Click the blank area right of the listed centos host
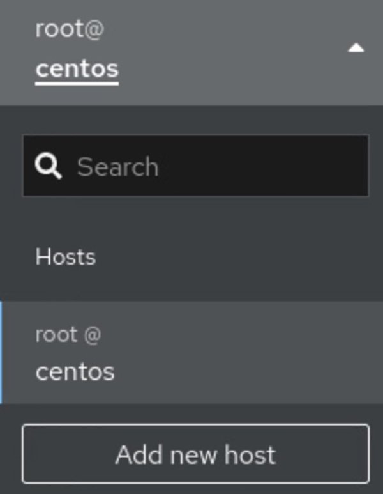383x494 pixels. pos(255,358)
